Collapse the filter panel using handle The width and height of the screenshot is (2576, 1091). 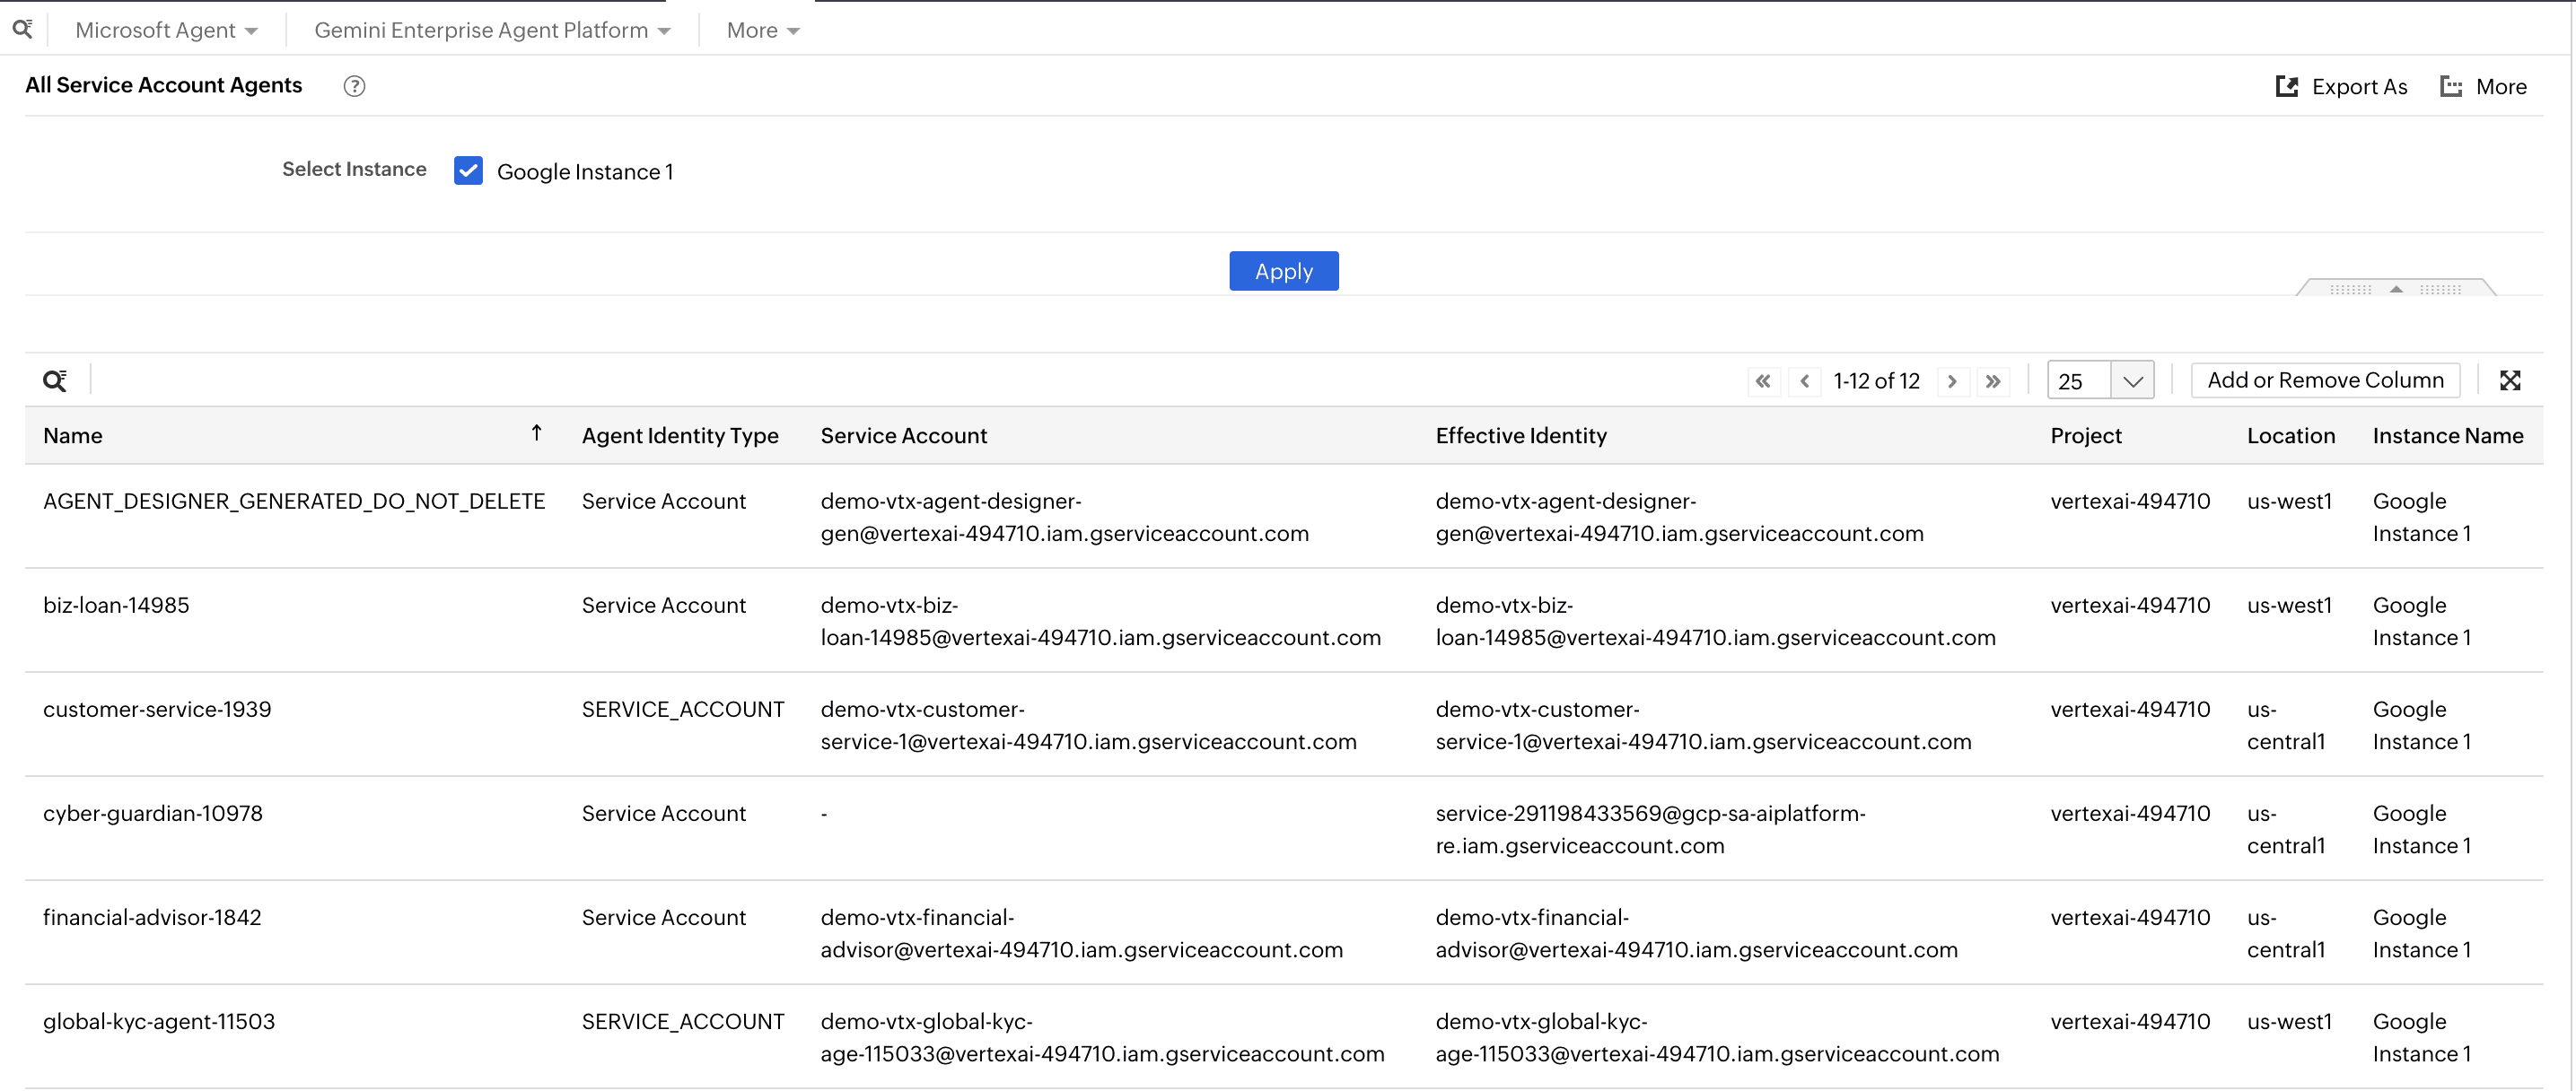(2396, 288)
